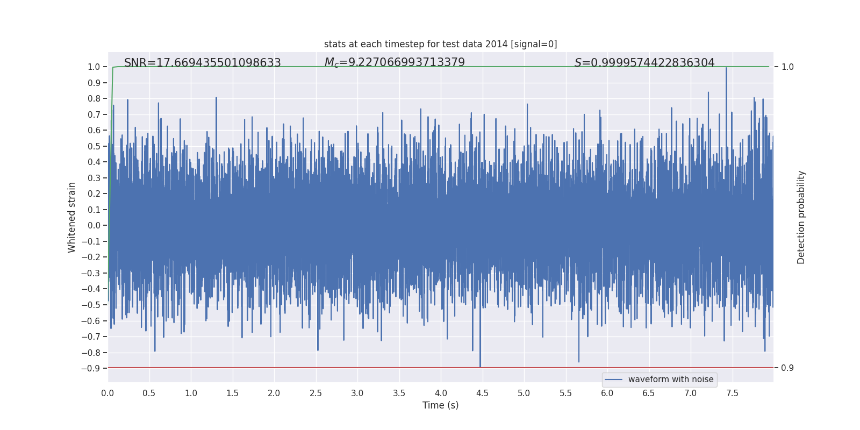The height and width of the screenshot is (430, 860).
Task: Select the Whitened strain tick label 0.6
Action: click(94, 131)
